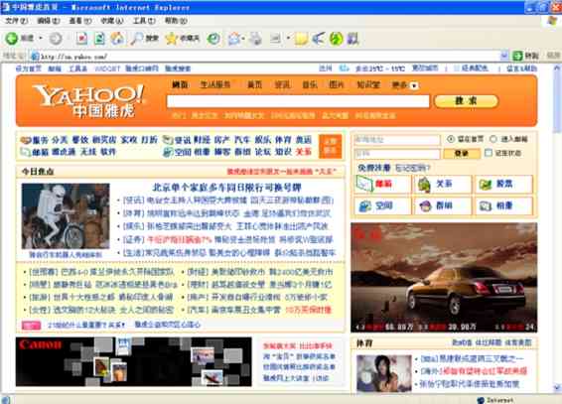Click the 设为首页 link at top left
This screenshot has width=562, height=404.
(x=29, y=68)
